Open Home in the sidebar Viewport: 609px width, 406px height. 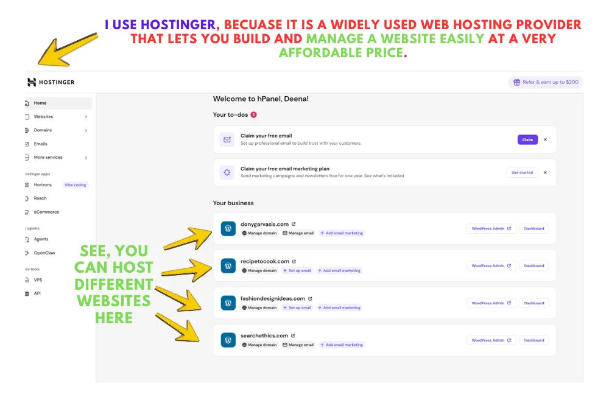point(58,103)
